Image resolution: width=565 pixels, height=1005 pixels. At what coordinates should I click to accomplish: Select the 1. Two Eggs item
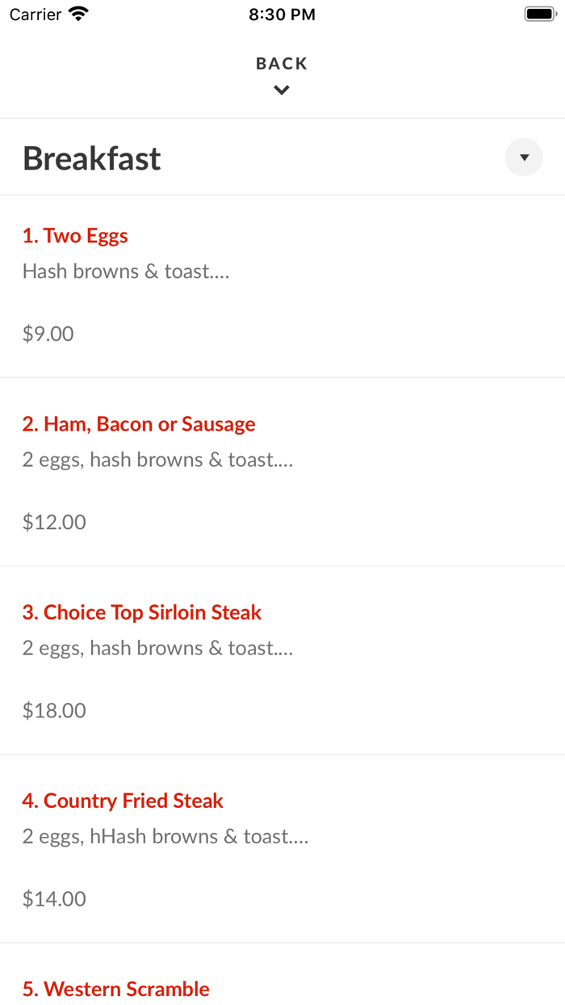75,236
